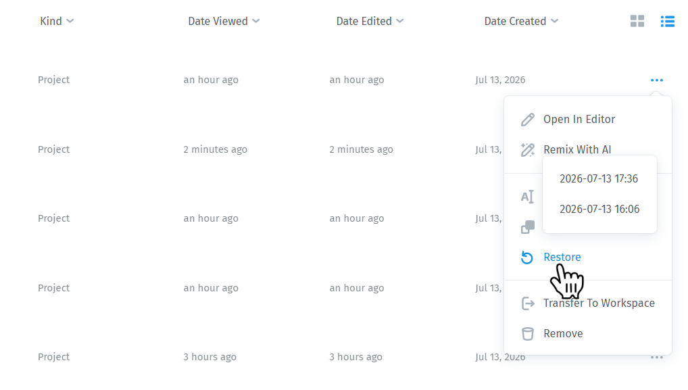Click the trash bin Remove icon
Image resolution: width=688 pixels, height=390 pixels.
[527, 334]
